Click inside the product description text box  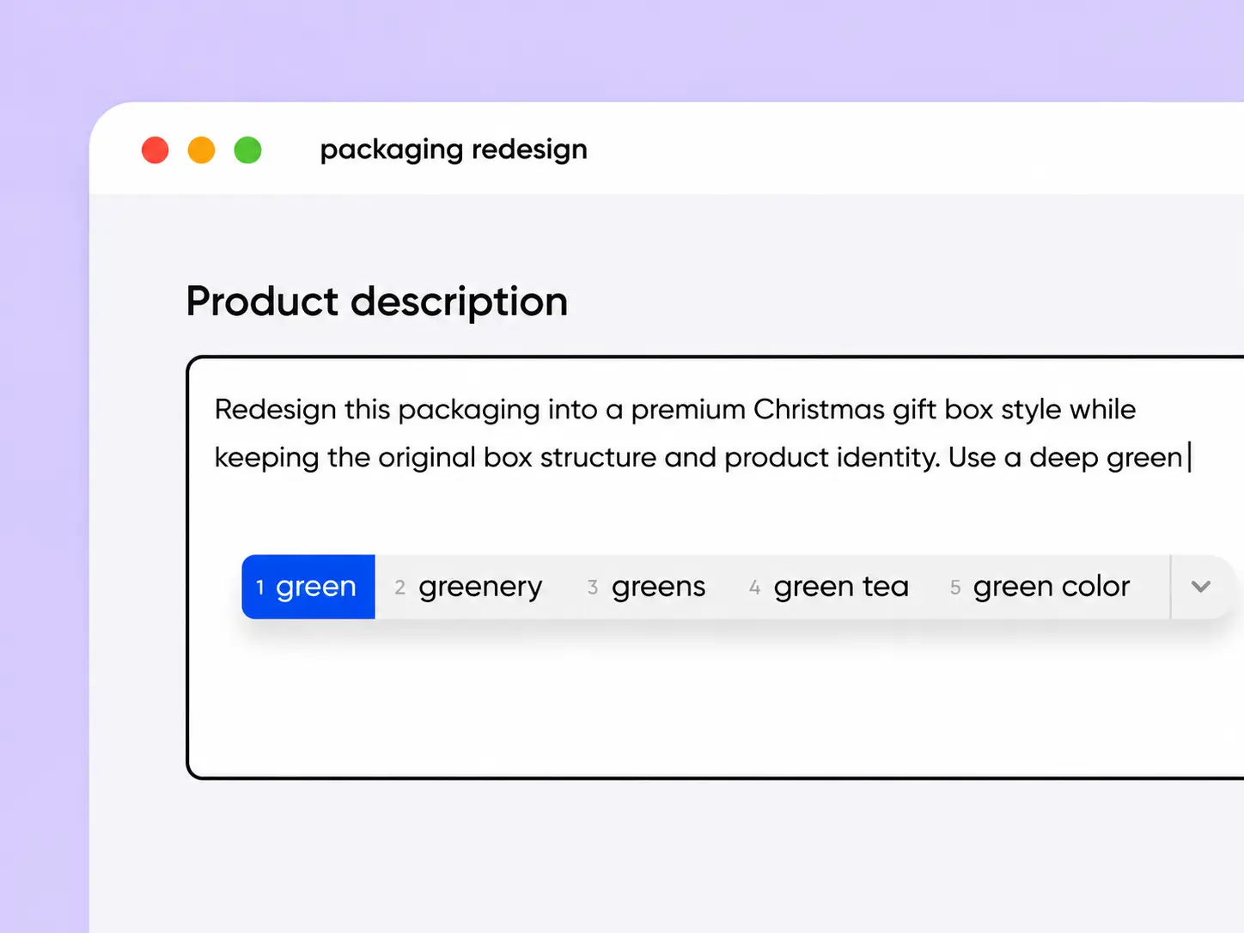coord(716,568)
